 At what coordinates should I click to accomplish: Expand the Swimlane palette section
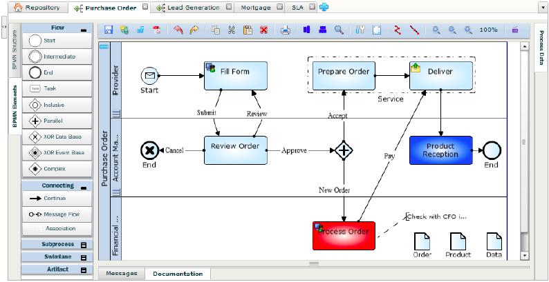pos(84,258)
